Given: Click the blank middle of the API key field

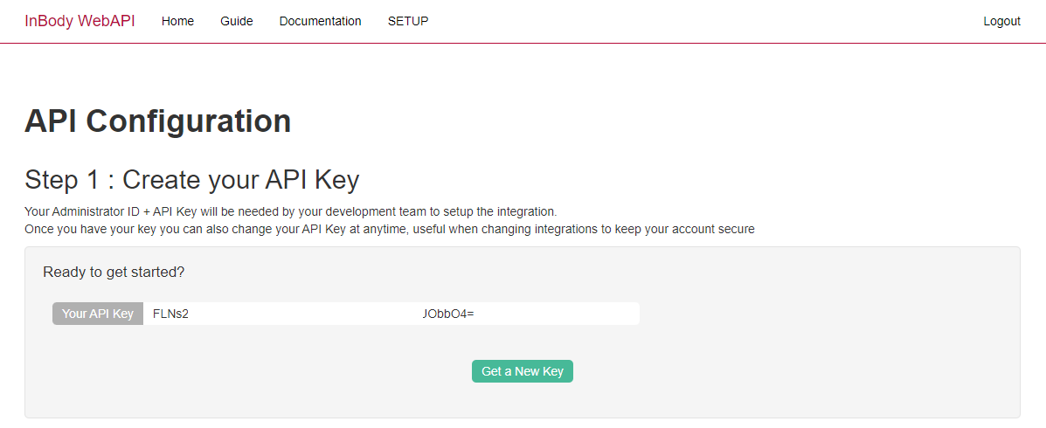Looking at the screenshot, I should point(305,314).
